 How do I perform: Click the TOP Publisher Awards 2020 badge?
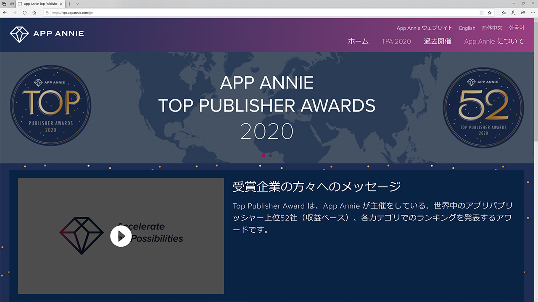pyautogui.click(x=50, y=105)
